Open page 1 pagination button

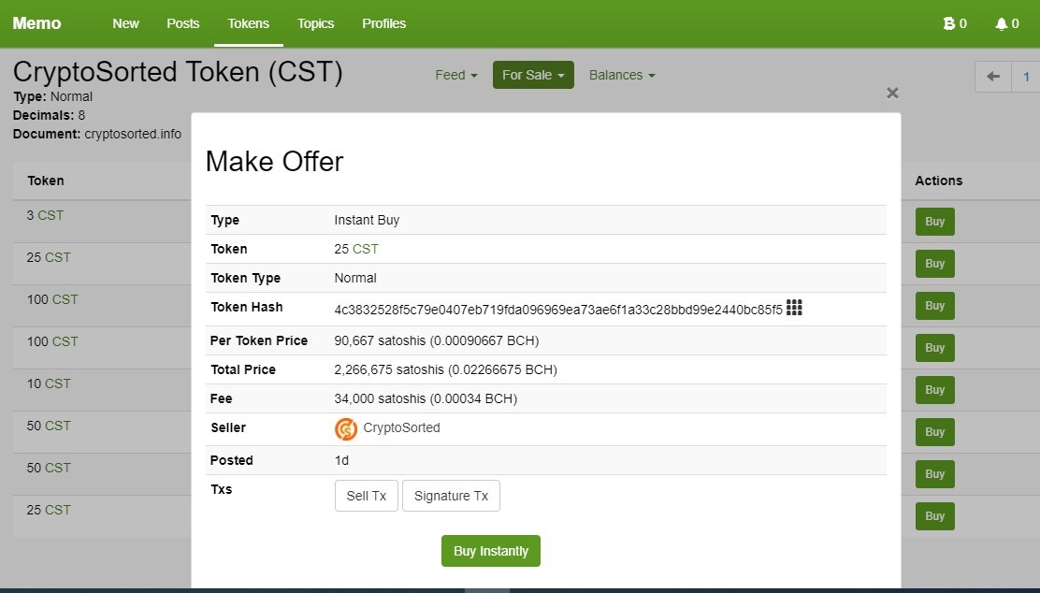point(1026,77)
